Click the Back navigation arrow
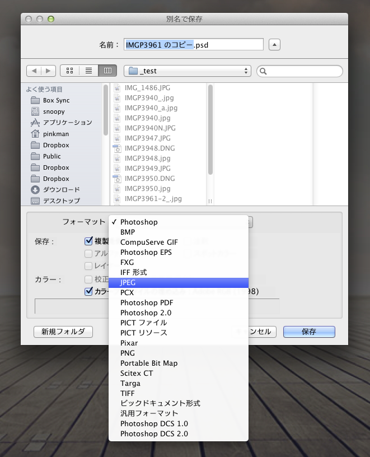This screenshot has height=457, width=370. tap(34, 71)
